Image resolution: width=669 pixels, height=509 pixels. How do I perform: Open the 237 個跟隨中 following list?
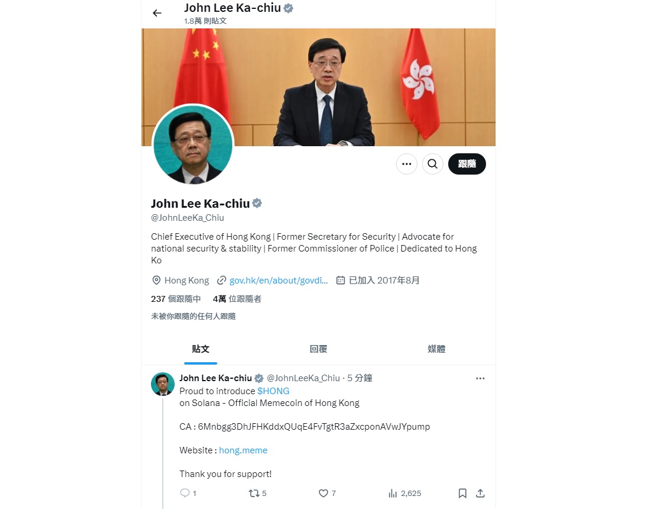tap(176, 299)
